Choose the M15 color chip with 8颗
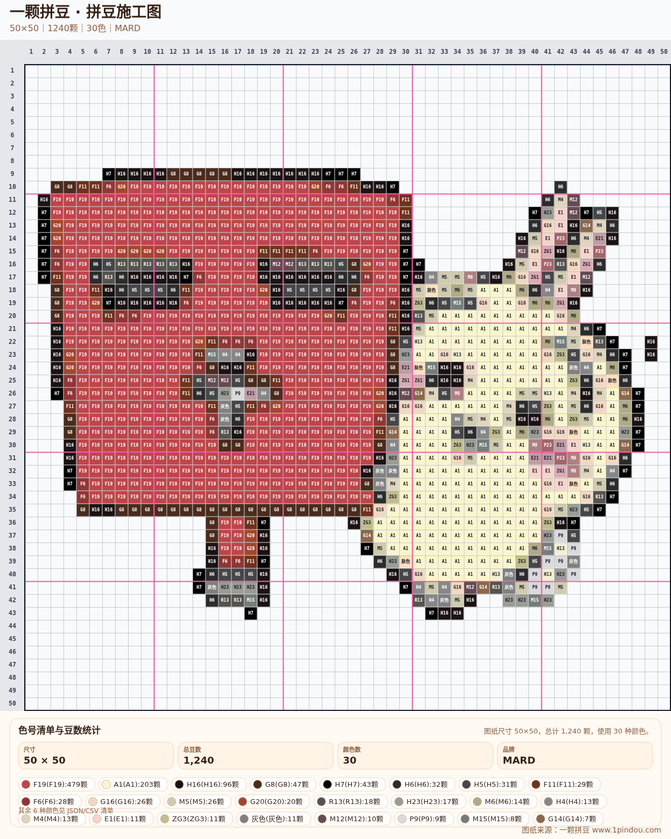The width and height of the screenshot is (671, 839). [493, 819]
